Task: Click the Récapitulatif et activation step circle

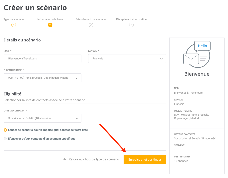Action: pyautogui.click(x=131, y=25)
